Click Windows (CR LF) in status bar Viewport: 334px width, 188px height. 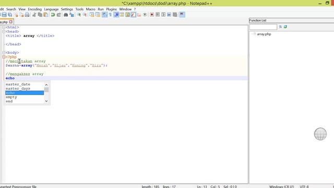pos(281,186)
